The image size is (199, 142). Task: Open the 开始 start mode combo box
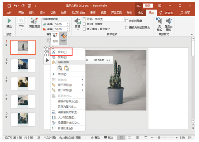(109, 19)
